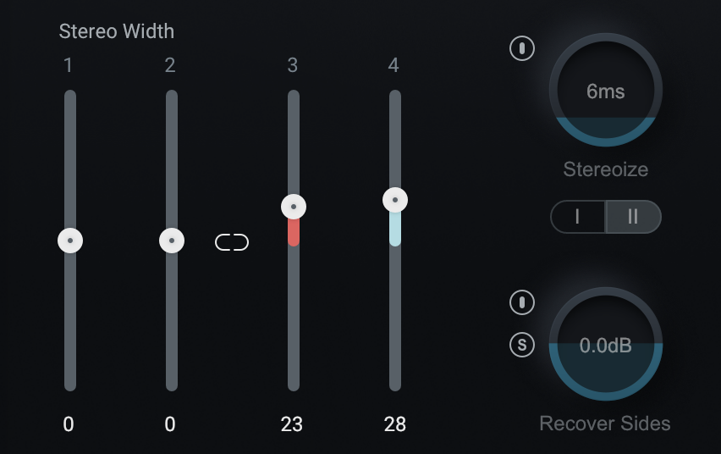The image size is (721, 454).
Task: Click band 4 value showing 28
Action: (x=395, y=424)
